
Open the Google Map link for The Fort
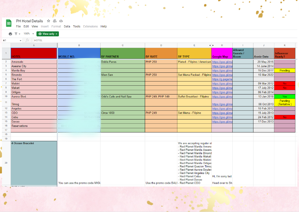pos(222,79)
